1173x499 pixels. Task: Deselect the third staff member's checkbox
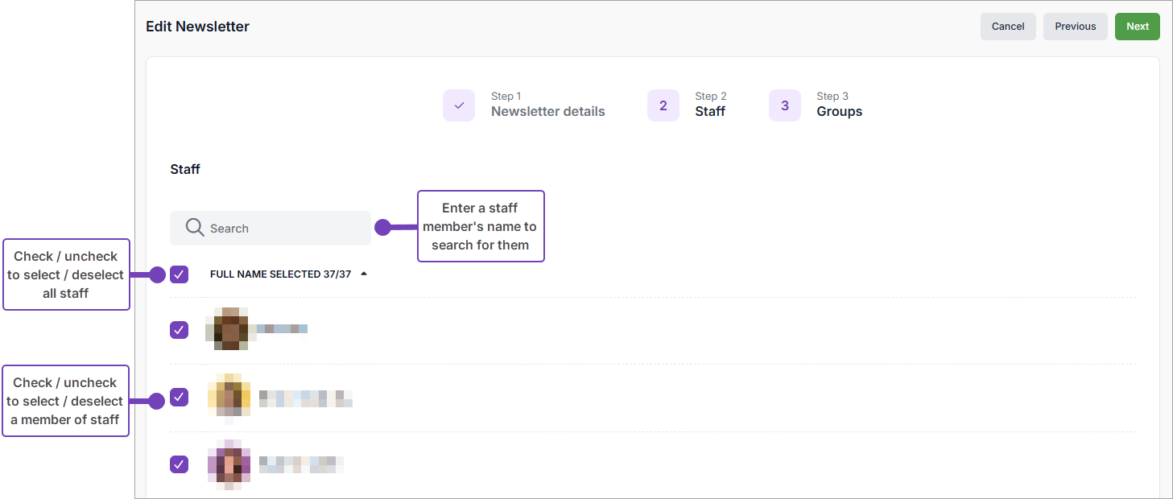click(x=179, y=464)
